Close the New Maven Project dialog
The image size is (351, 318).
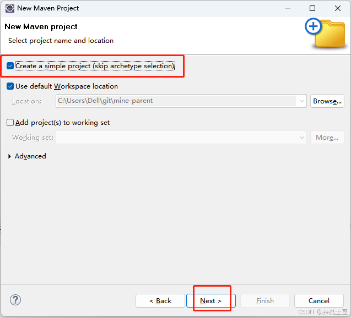tap(338, 8)
